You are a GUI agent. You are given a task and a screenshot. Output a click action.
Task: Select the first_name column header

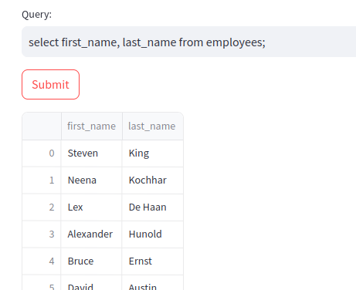point(92,126)
